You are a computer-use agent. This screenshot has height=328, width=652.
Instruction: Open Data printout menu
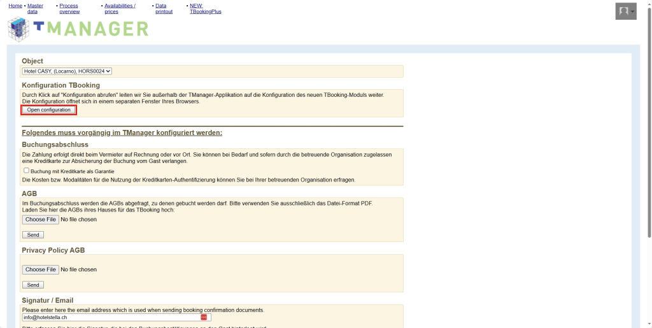pyautogui.click(x=164, y=9)
